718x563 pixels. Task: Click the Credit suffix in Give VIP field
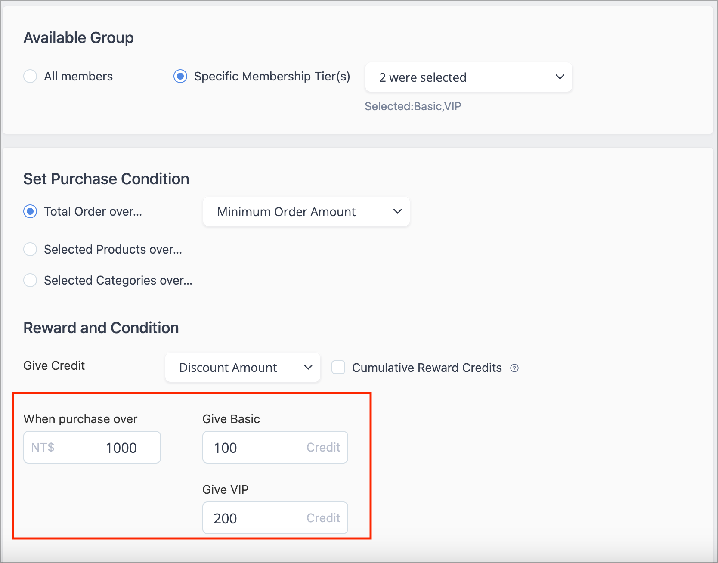(323, 518)
